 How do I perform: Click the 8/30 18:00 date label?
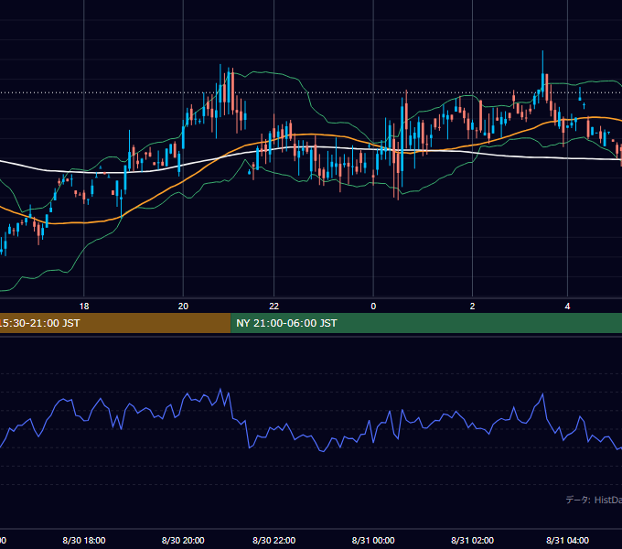click(x=84, y=540)
